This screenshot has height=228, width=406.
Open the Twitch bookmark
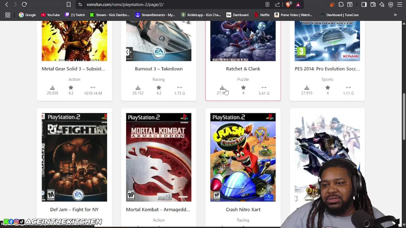(75, 15)
